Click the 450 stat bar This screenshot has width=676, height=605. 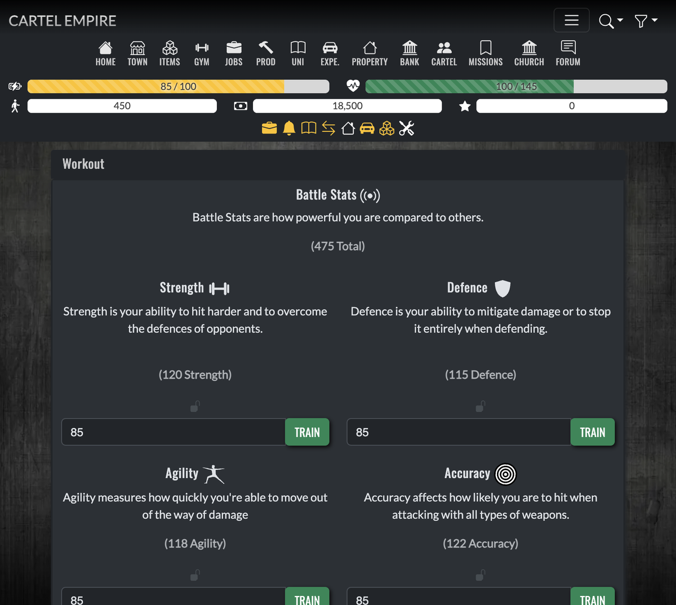point(122,106)
